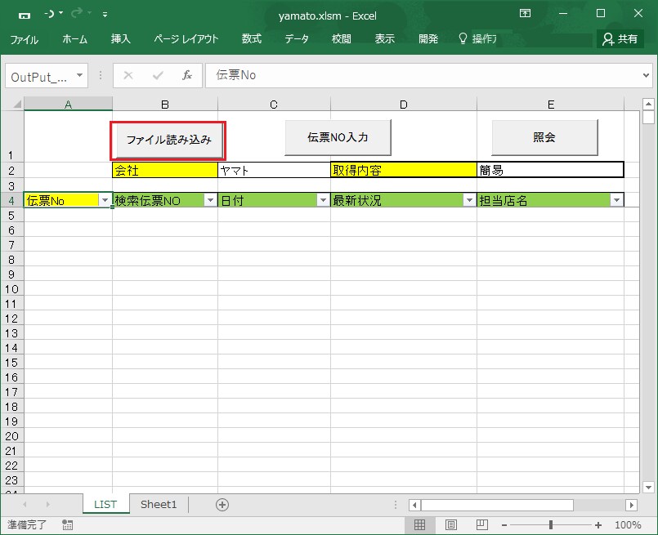Maximize the Excel window

(x=601, y=13)
